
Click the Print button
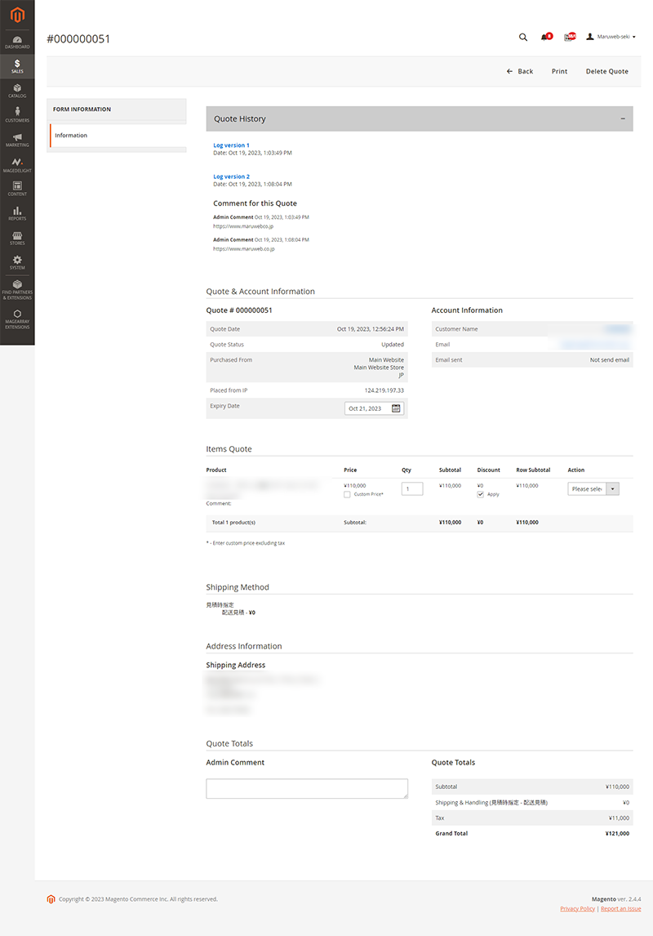559,71
